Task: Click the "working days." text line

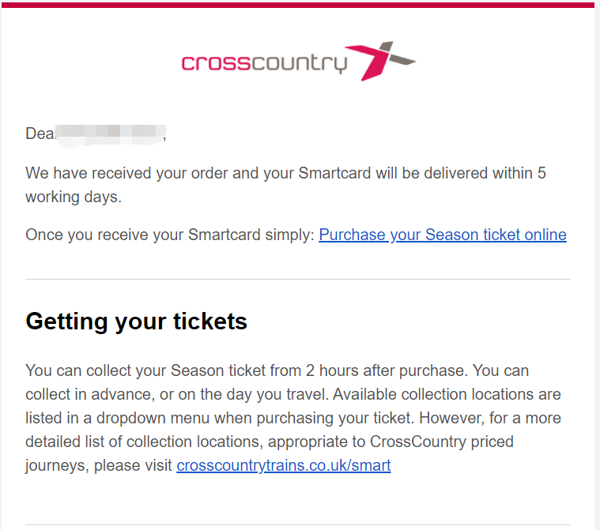Action: (x=74, y=197)
